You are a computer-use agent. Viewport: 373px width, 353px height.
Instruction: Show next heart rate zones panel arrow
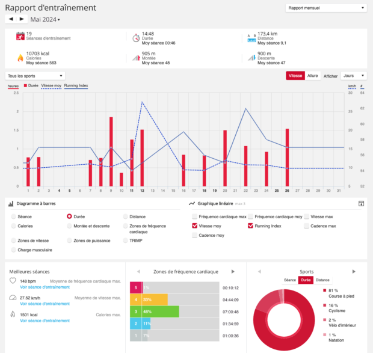click(233, 271)
